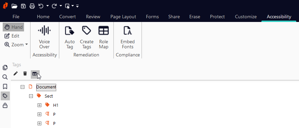Image resolution: width=299 pixels, height=128 pixels.
Task: Click the Nitro app logo icon
Action: (5, 6)
